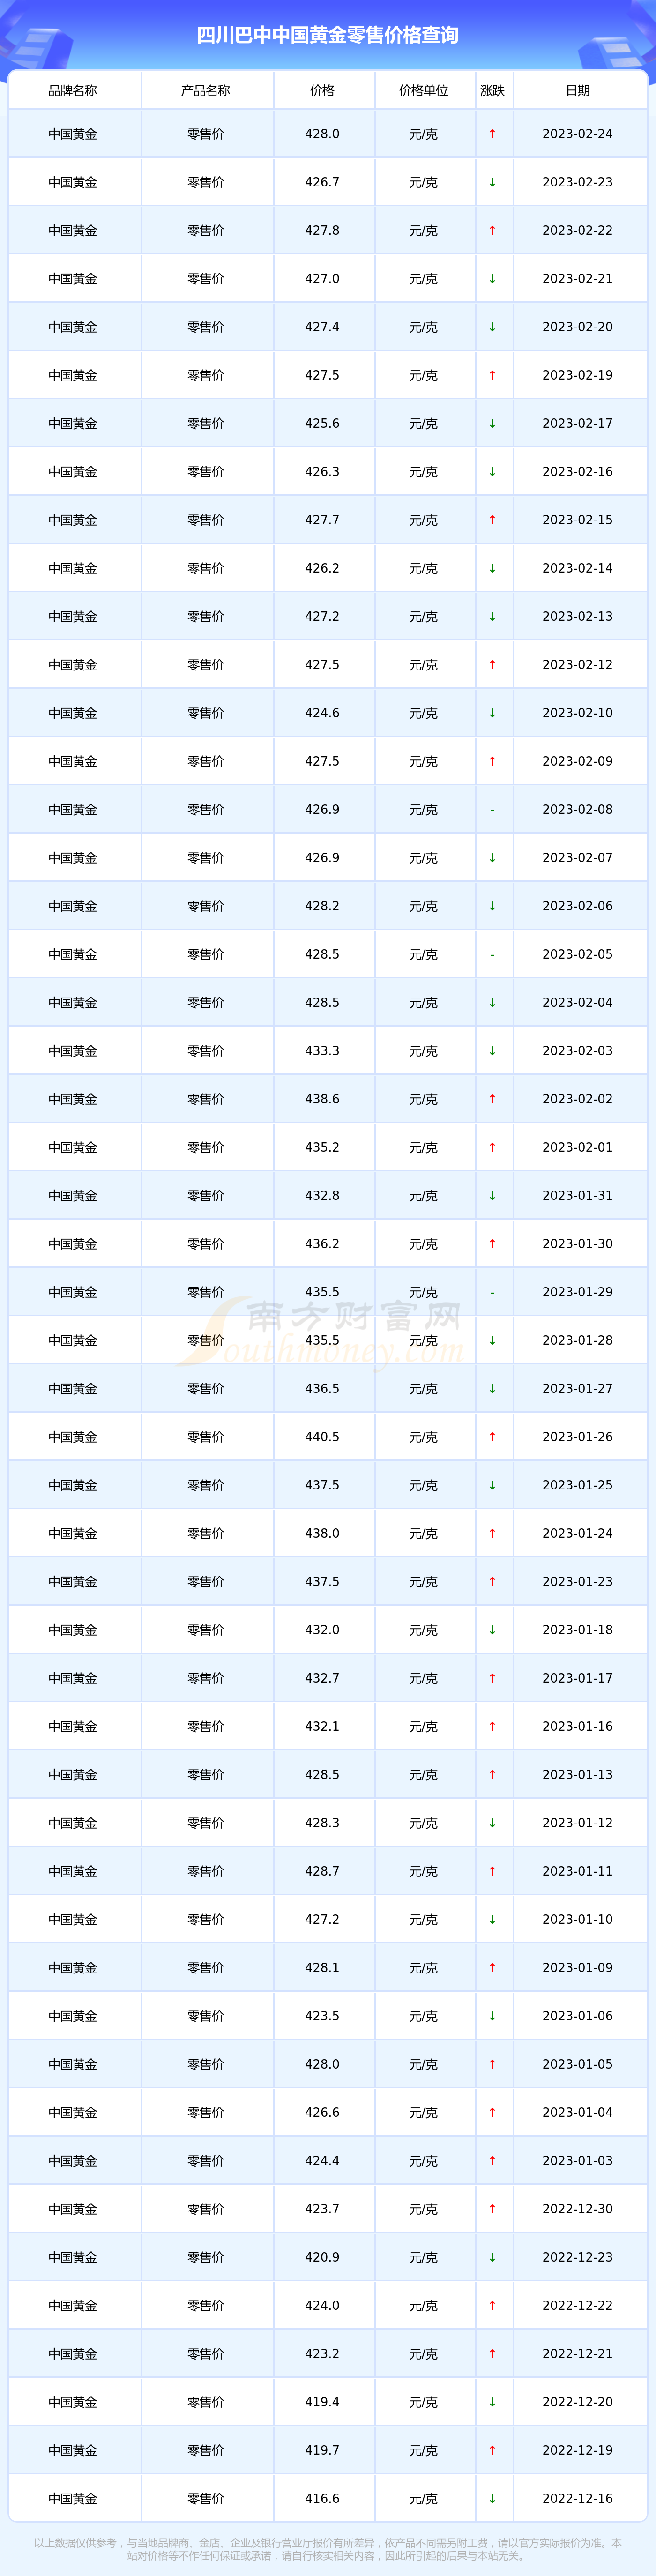The height and width of the screenshot is (2576, 656).
Task: Click the date 2023-01-29 cell
Action: pyautogui.click(x=578, y=1292)
